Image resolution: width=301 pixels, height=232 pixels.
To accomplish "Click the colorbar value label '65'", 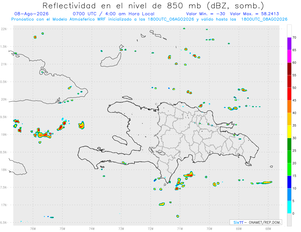I will click(294, 50).
